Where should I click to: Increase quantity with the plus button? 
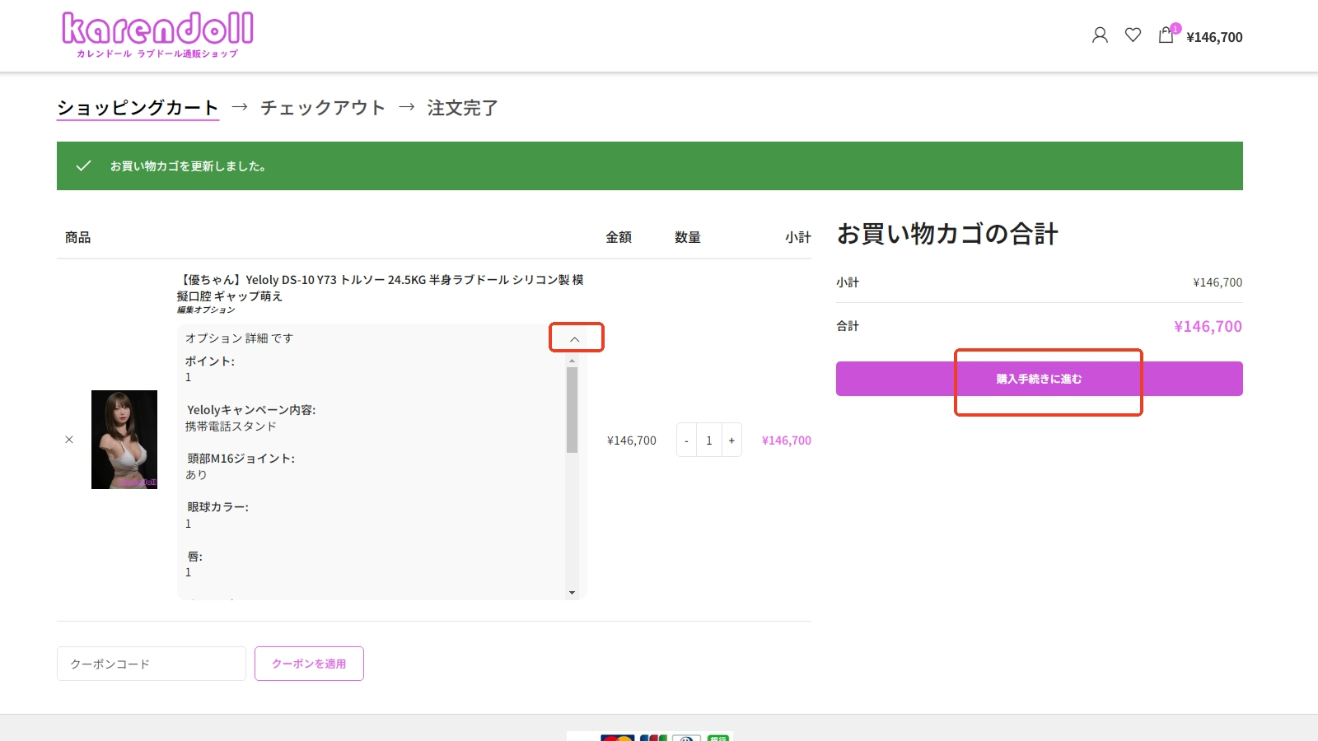731,440
